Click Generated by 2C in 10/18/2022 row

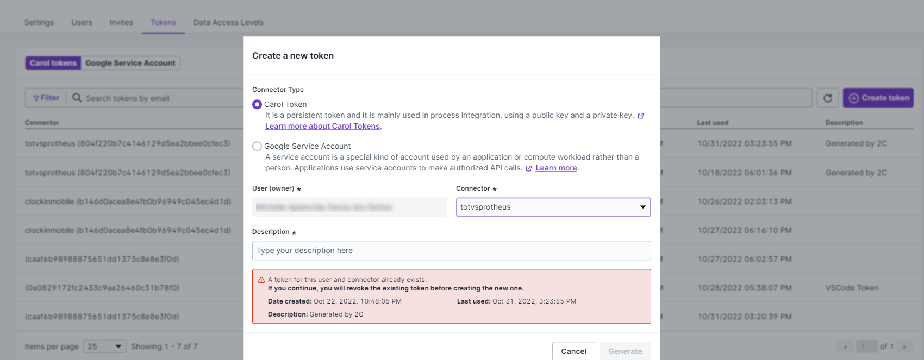click(x=856, y=173)
